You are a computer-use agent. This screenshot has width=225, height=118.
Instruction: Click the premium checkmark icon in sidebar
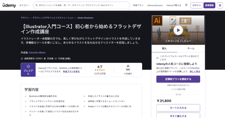pos(157,58)
